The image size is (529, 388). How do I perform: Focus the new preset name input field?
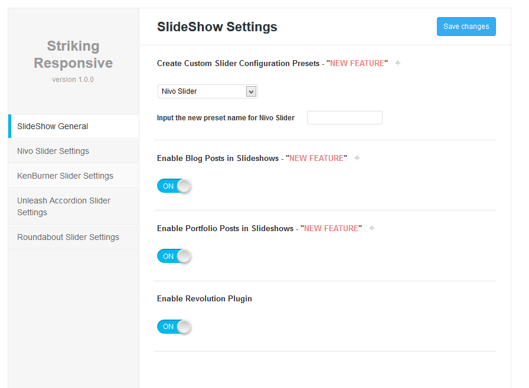(344, 117)
